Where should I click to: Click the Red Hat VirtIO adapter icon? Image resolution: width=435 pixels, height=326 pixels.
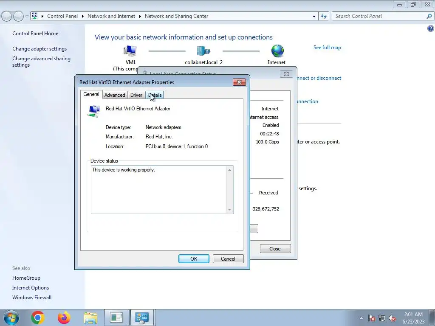tap(94, 111)
